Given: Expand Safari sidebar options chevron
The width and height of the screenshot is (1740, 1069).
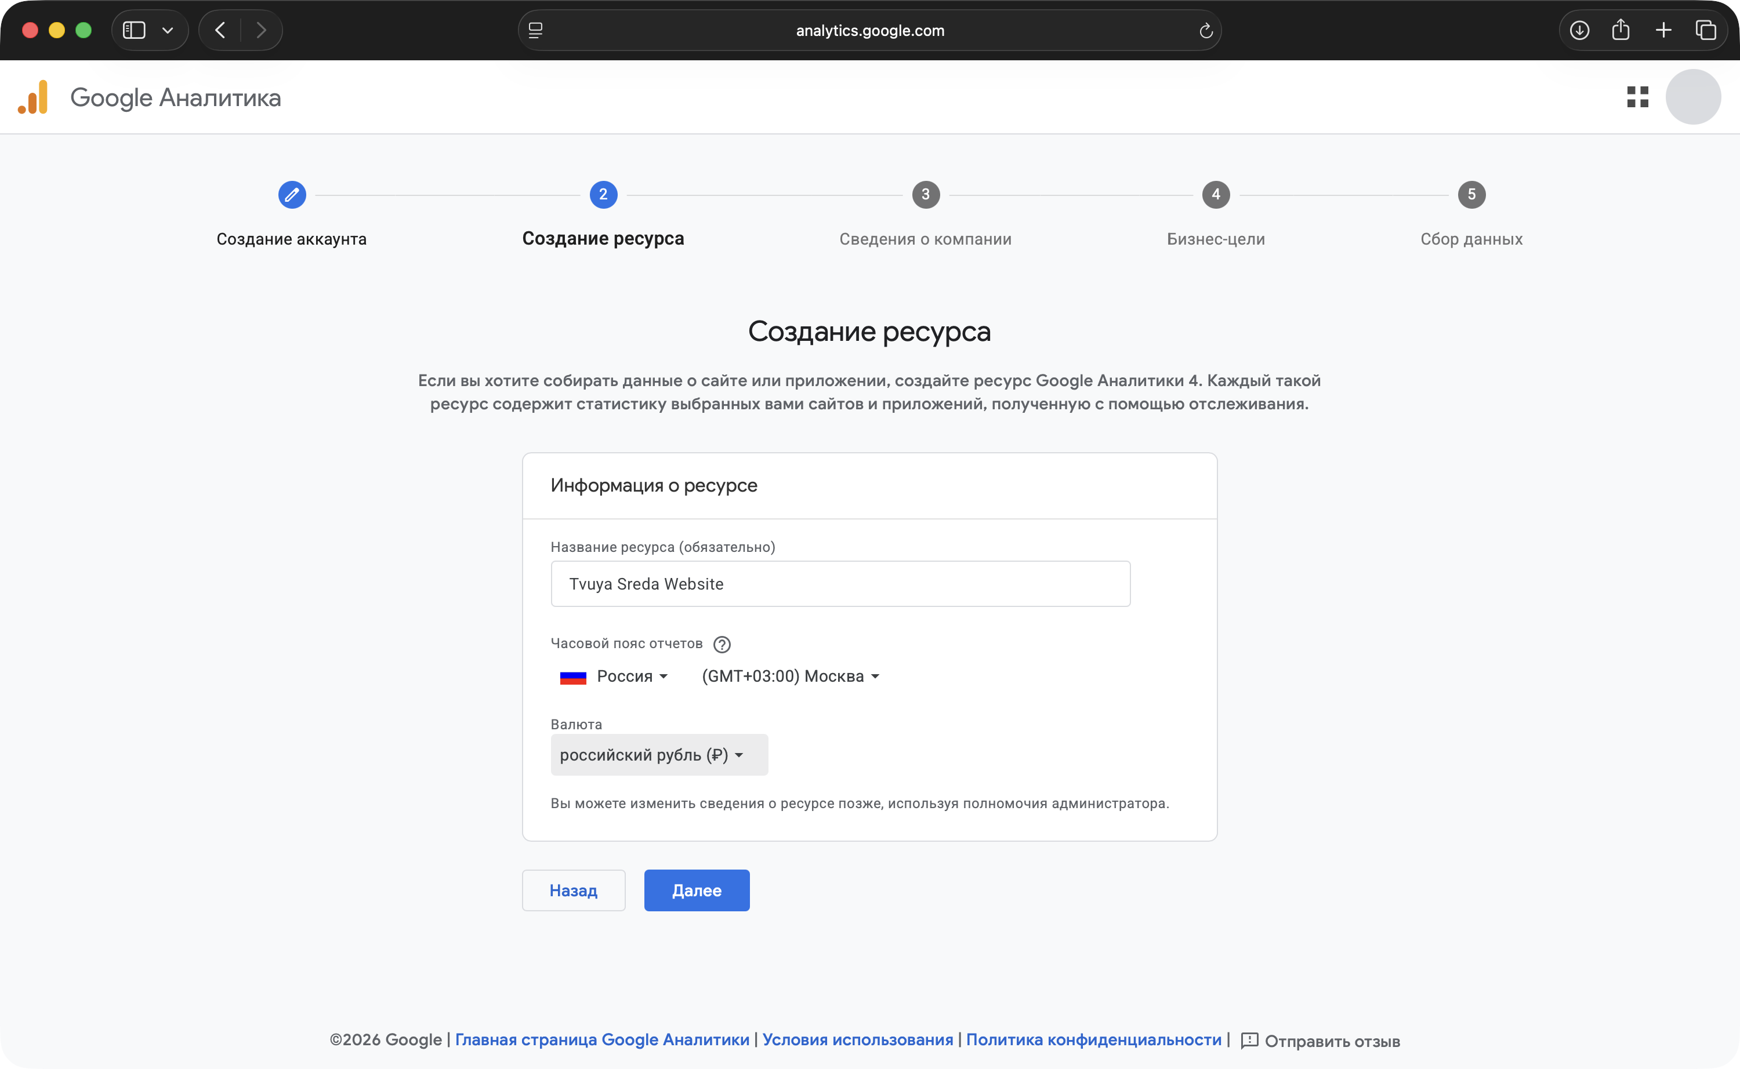Looking at the screenshot, I should click(168, 30).
